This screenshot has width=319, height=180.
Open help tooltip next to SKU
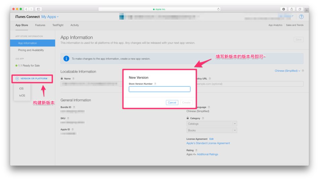pos(68,118)
